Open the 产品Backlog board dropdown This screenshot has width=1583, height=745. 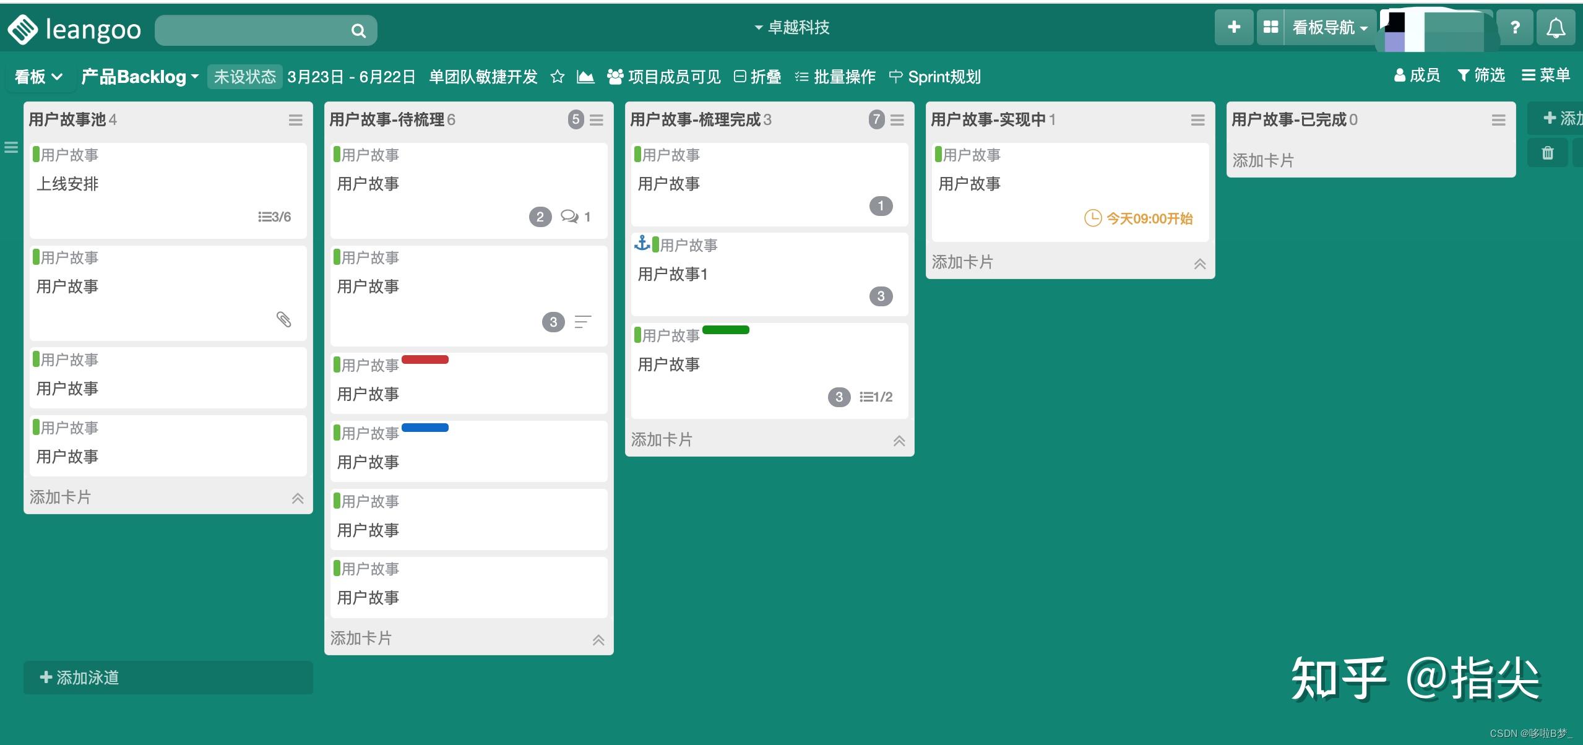tap(139, 76)
